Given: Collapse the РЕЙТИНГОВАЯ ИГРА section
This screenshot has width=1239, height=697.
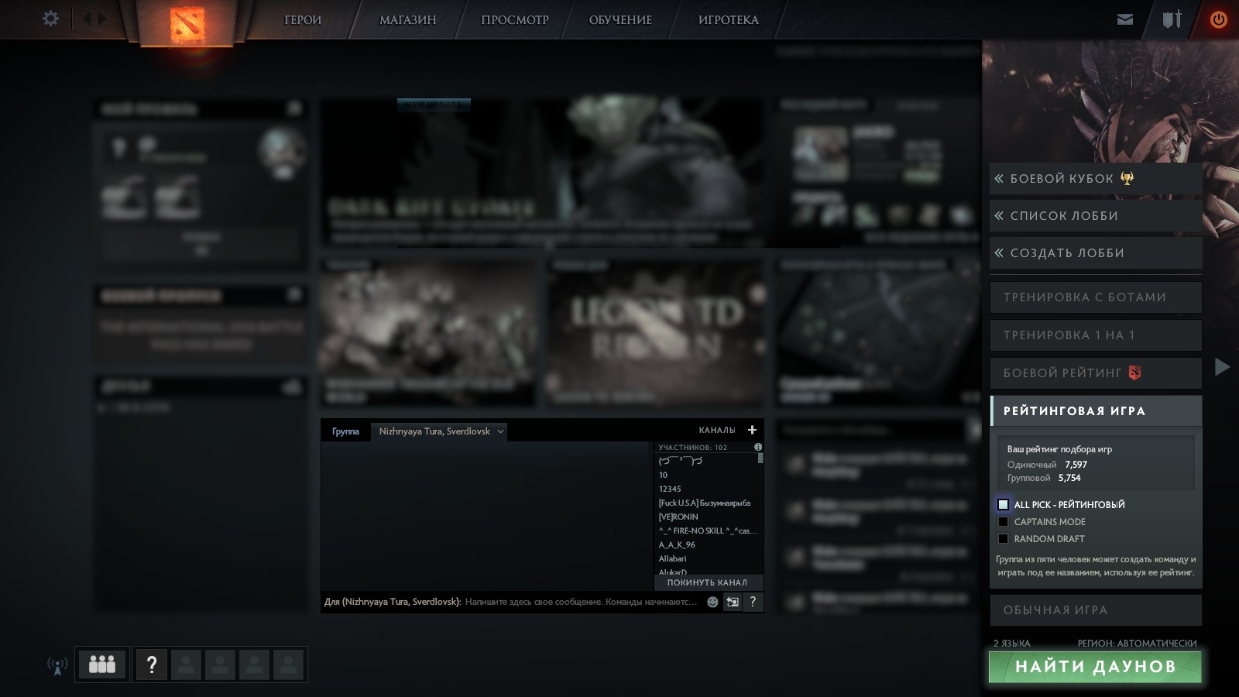Looking at the screenshot, I should click(1096, 411).
